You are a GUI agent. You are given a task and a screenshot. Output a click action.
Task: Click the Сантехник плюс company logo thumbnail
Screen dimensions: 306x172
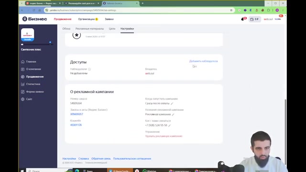[x=28, y=34]
